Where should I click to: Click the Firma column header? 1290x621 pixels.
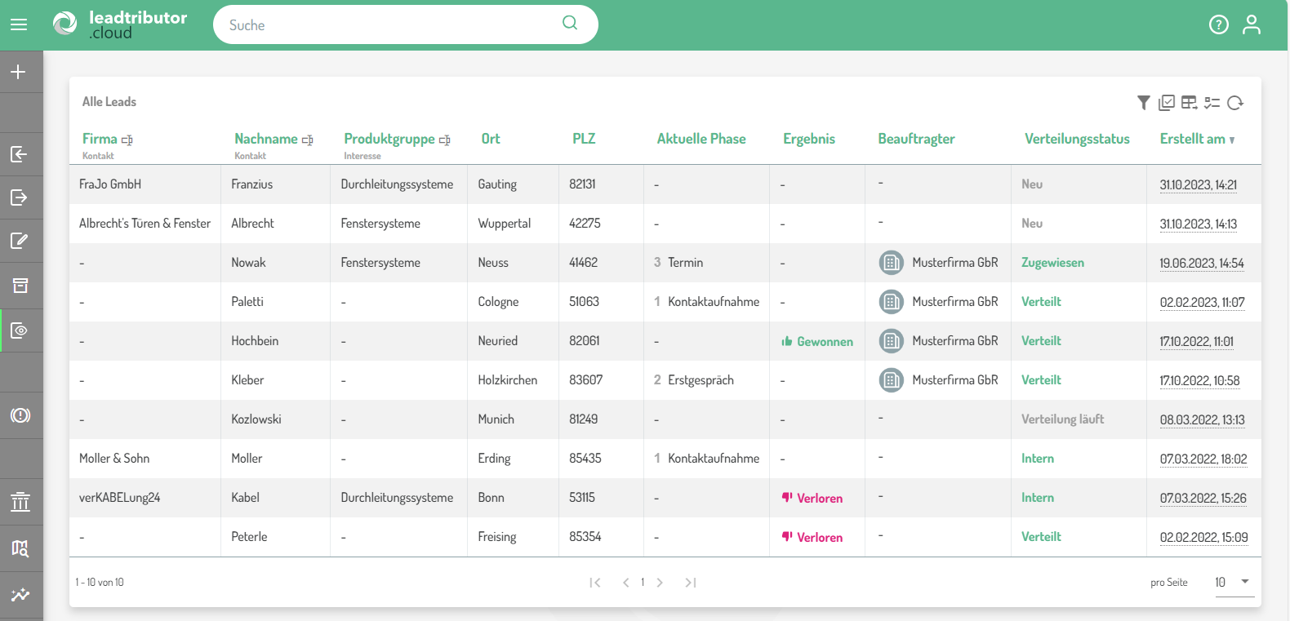pyautogui.click(x=100, y=139)
